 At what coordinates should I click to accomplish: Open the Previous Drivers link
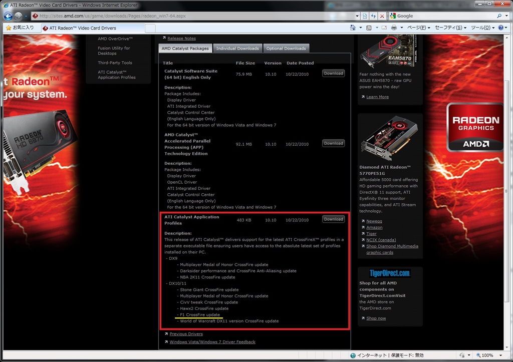(186, 334)
